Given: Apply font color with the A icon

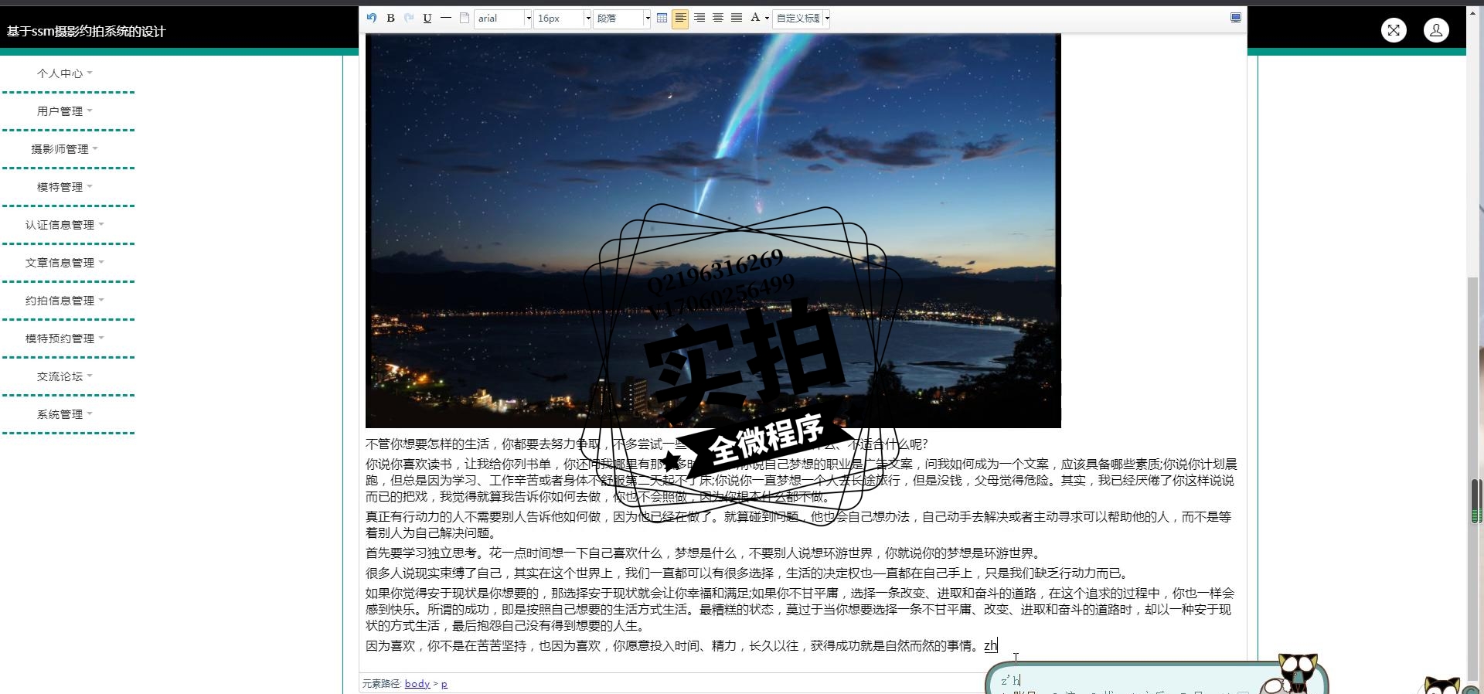Looking at the screenshot, I should 755,18.
